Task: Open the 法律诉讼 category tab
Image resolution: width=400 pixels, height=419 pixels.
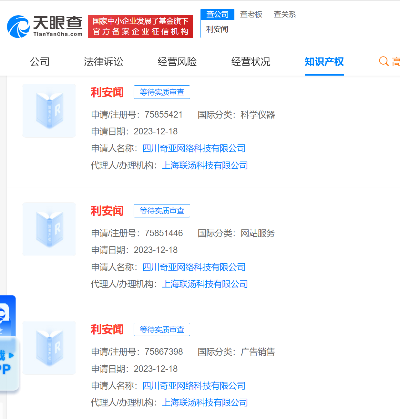Action: click(103, 61)
